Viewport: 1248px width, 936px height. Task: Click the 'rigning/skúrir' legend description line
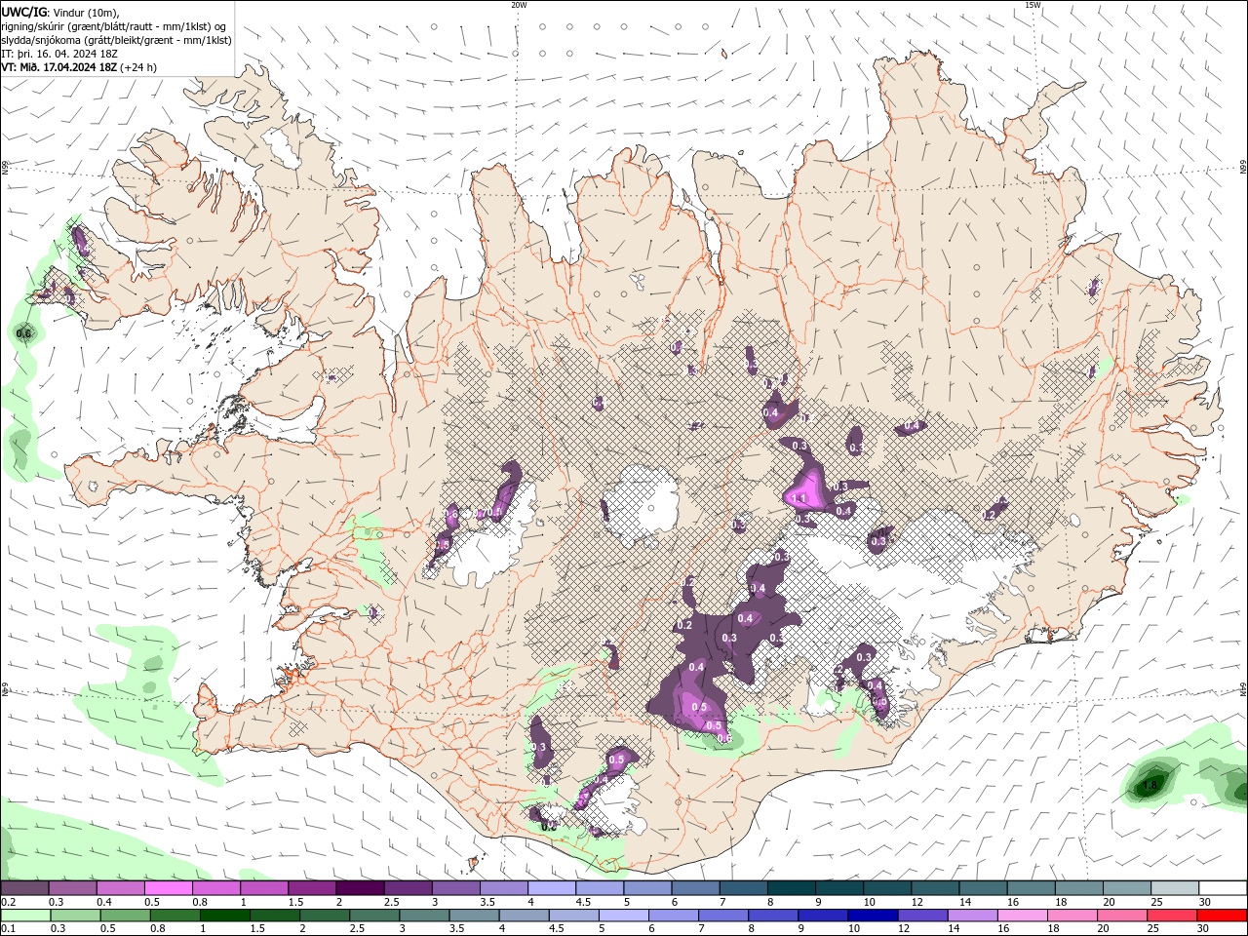[114, 26]
